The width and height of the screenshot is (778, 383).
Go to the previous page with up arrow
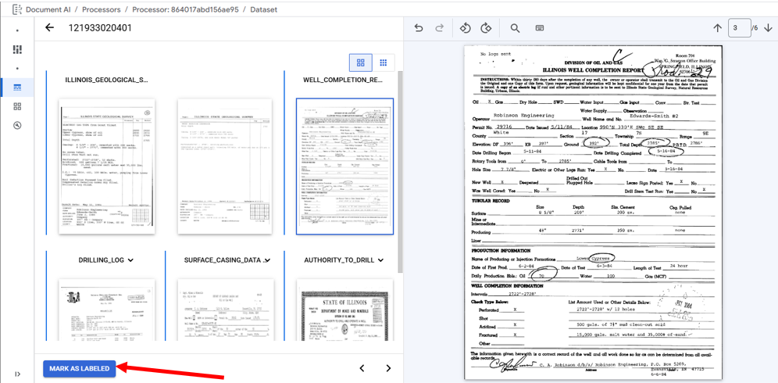click(x=717, y=28)
